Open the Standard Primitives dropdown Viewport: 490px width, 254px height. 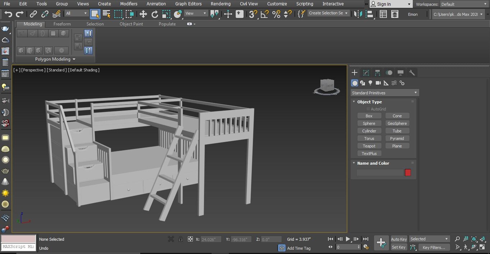pyautogui.click(x=384, y=93)
